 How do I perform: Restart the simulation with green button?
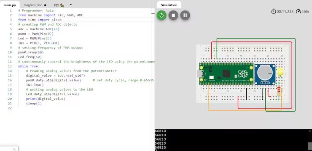coord(161,15)
